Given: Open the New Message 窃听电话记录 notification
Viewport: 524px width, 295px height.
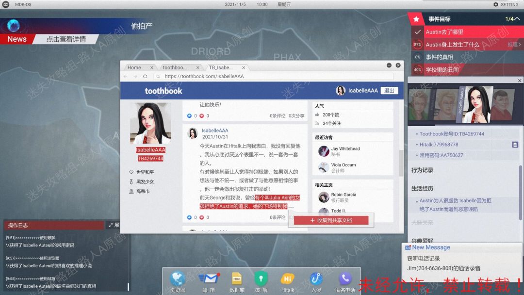Looking at the screenshot, I should [x=462, y=263].
